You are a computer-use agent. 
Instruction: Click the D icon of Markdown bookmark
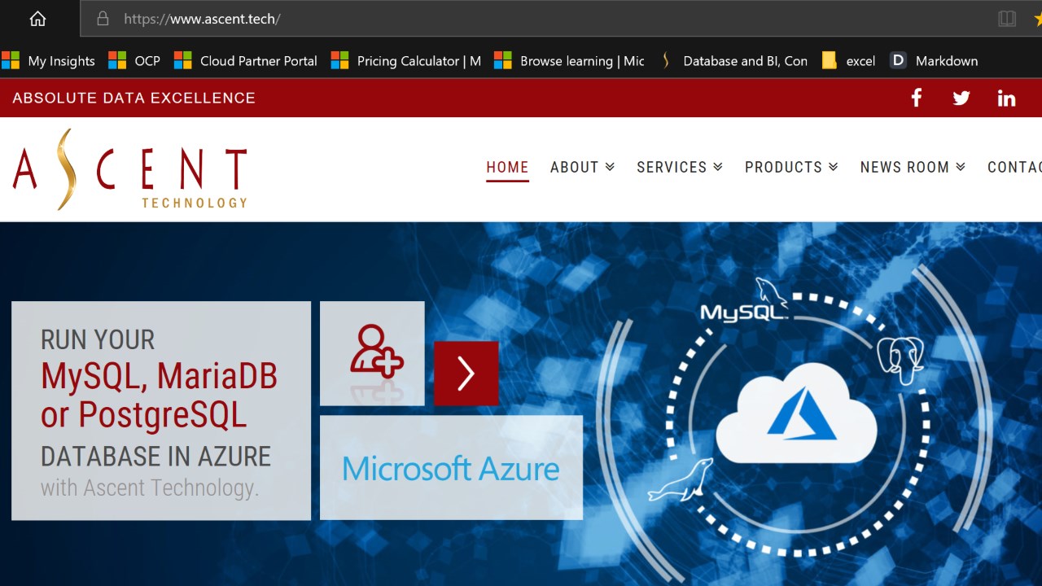click(898, 60)
